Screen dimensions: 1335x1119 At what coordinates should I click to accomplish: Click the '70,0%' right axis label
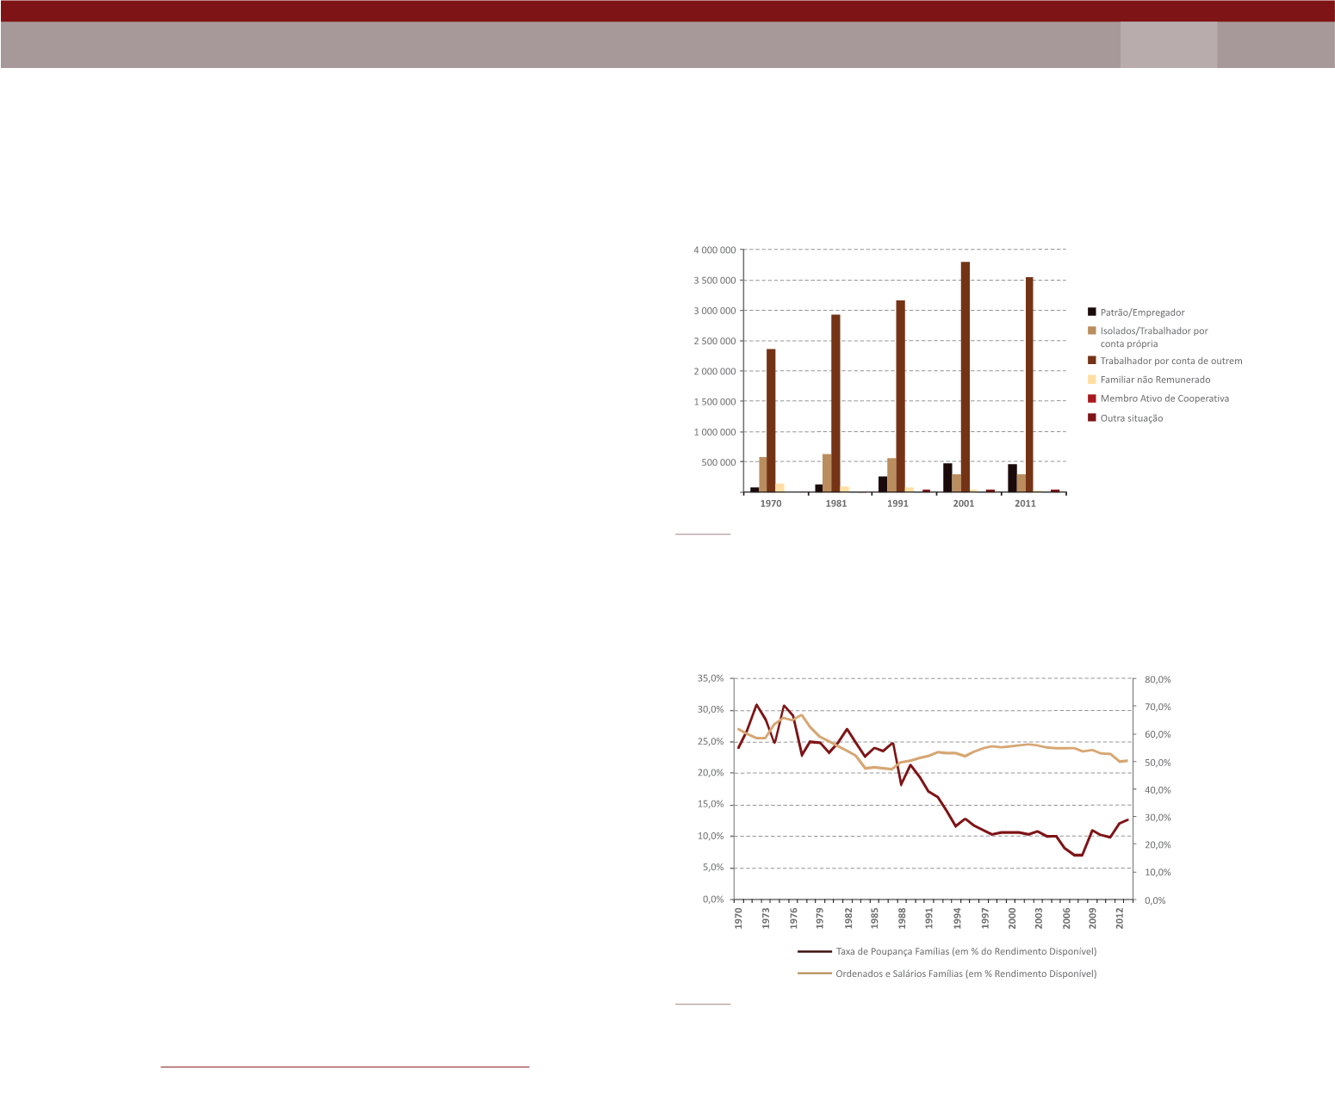(1158, 707)
